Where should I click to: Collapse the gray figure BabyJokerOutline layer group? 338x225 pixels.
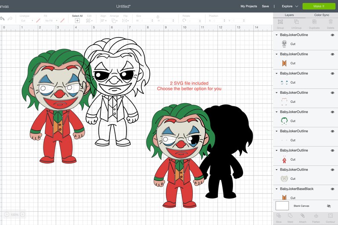[x=277, y=35]
